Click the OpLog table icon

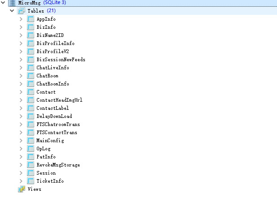click(31, 148)
